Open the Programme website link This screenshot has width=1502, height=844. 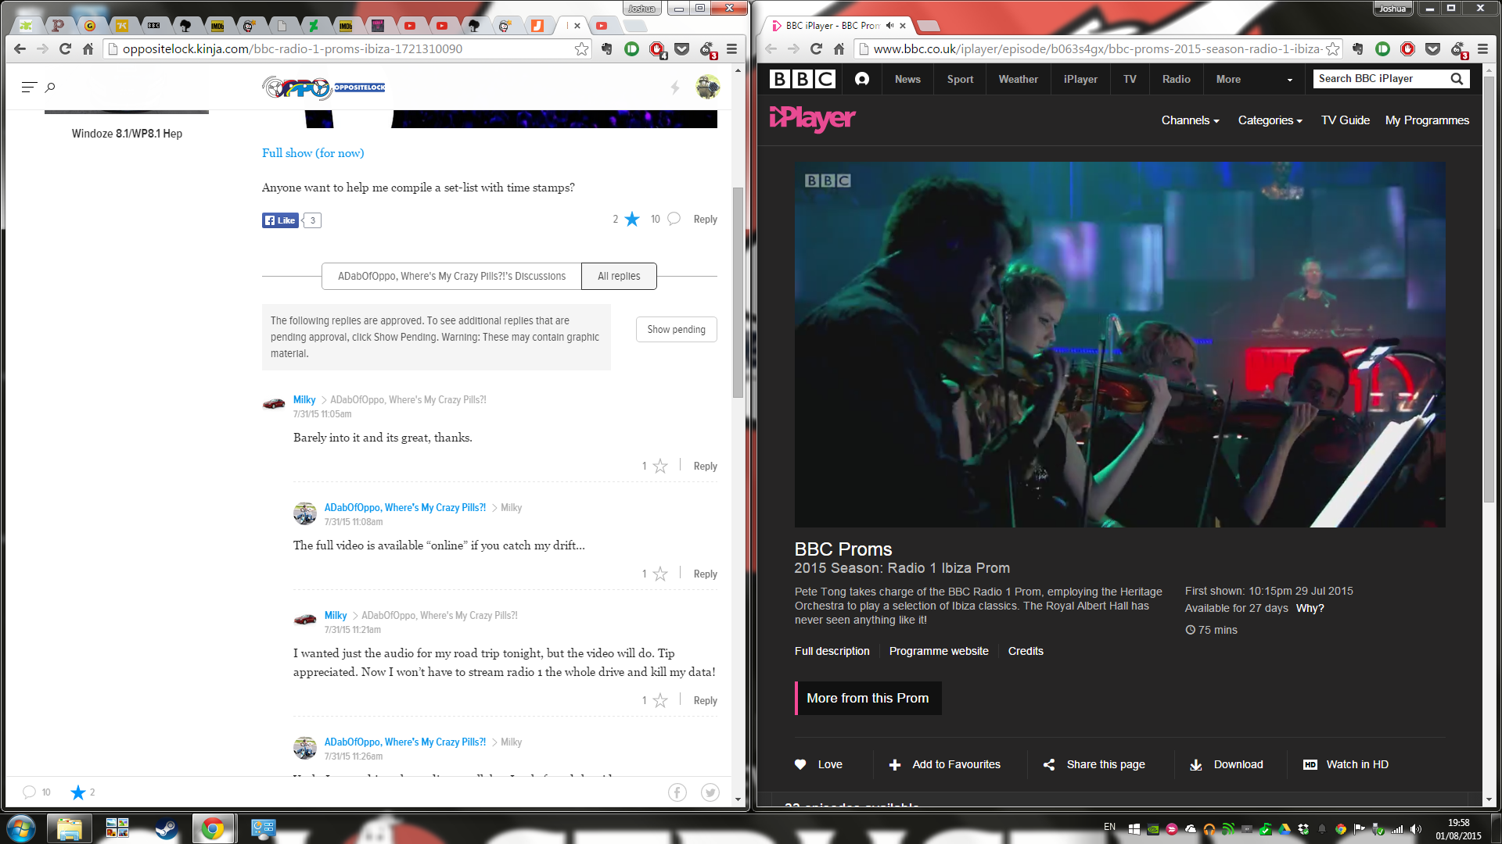click(x=938, y=651)
